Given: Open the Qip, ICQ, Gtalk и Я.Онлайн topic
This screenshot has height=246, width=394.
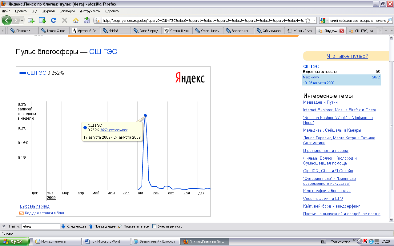Looking at the screenshot, I should point(328,171).
